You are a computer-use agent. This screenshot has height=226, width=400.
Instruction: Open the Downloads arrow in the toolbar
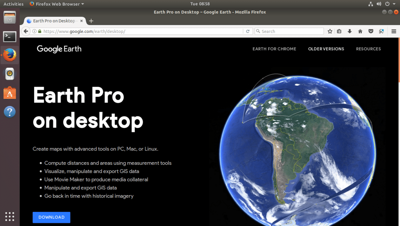(x=349, y=31)
